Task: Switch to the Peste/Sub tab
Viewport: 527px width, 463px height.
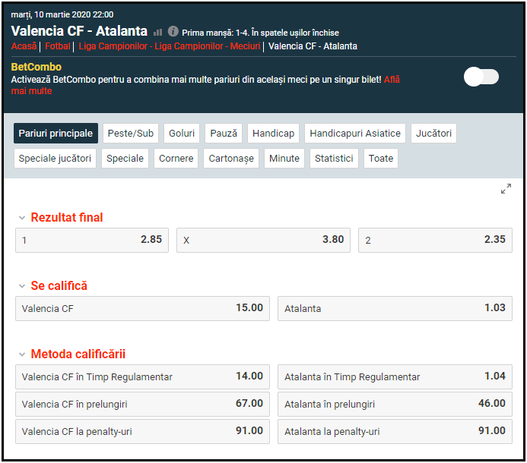Action: pyautogui.click(x=131, y=134)
